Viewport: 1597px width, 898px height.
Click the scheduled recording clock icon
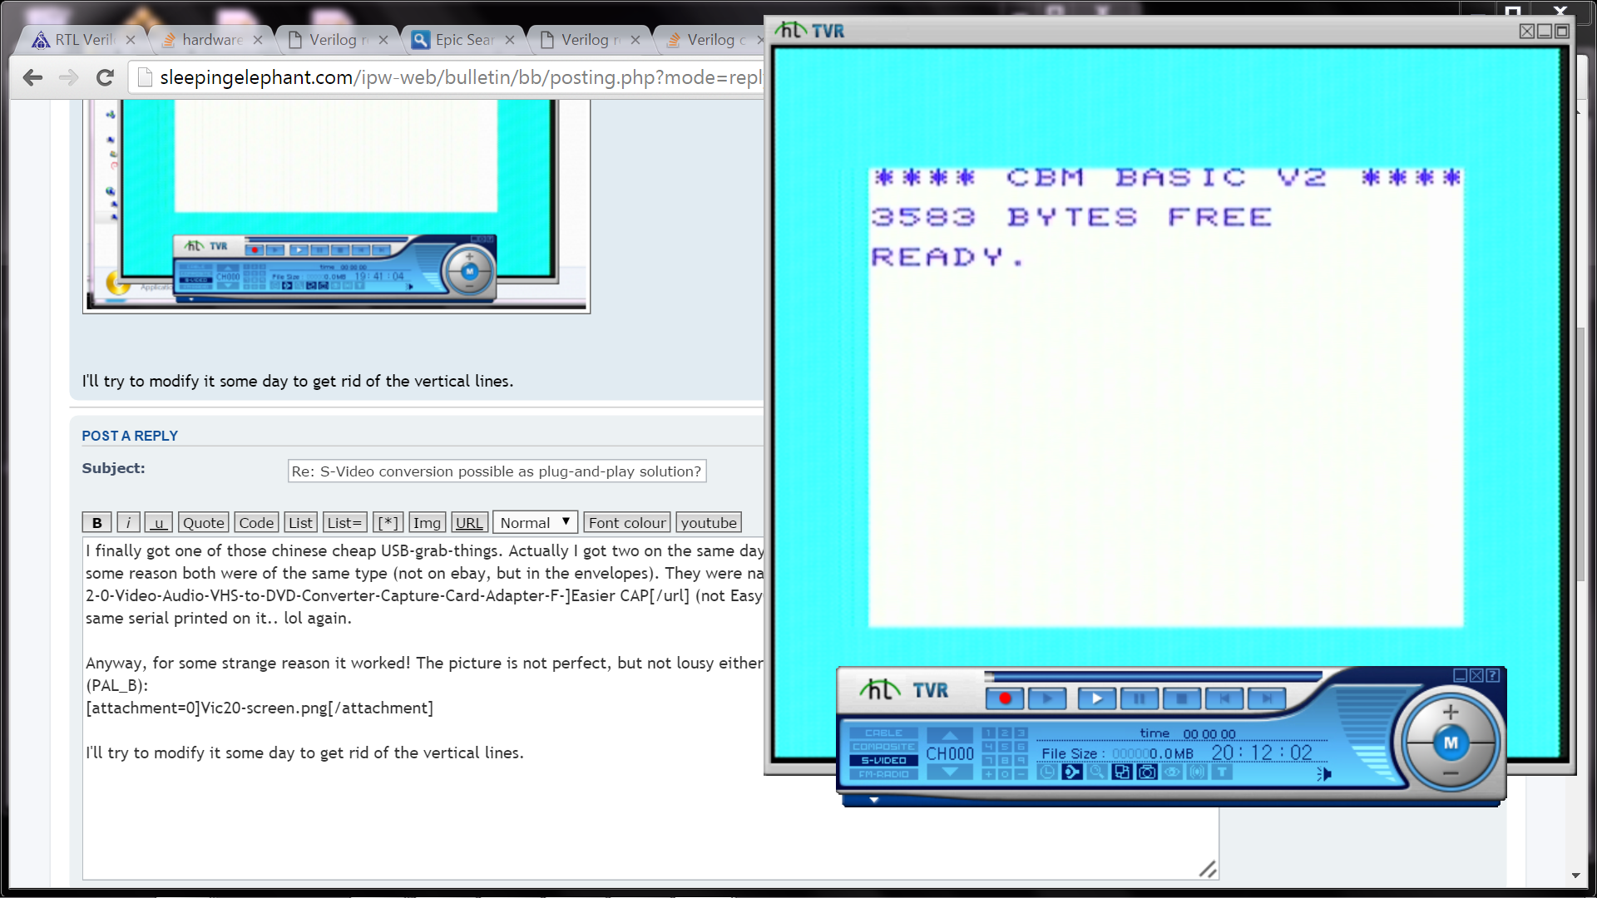click(x=1047, y=772)
